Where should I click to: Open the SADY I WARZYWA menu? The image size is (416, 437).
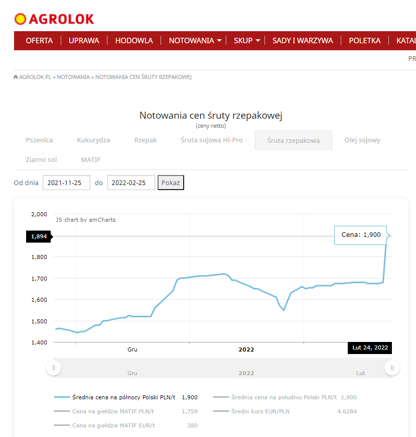[303, 41]
